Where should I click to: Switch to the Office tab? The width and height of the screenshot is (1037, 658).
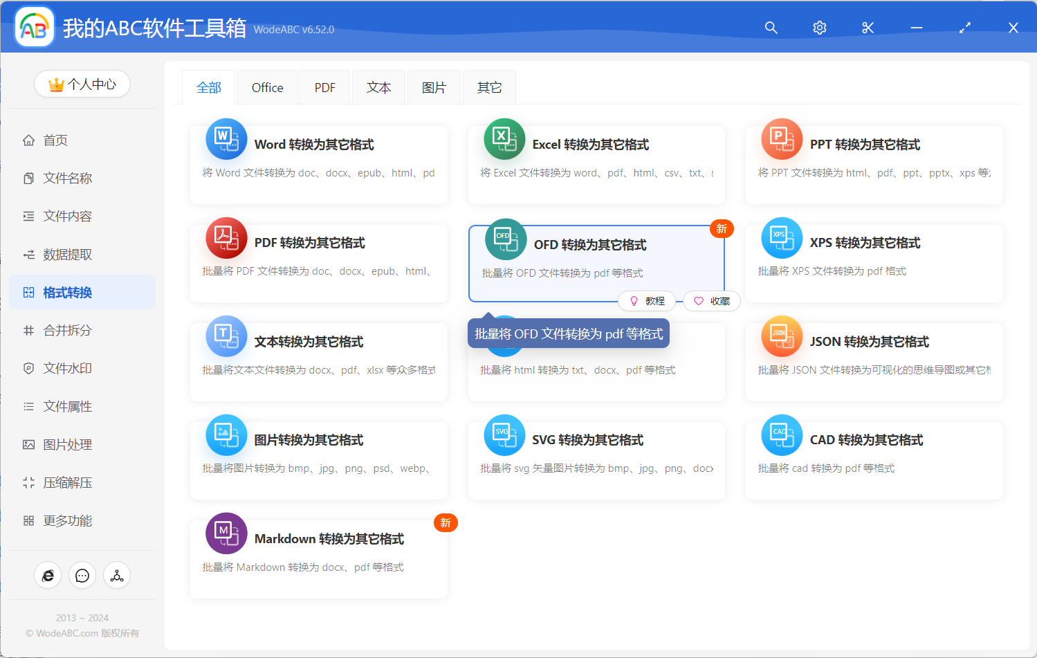pyautogui.click(x=266, y=87)
